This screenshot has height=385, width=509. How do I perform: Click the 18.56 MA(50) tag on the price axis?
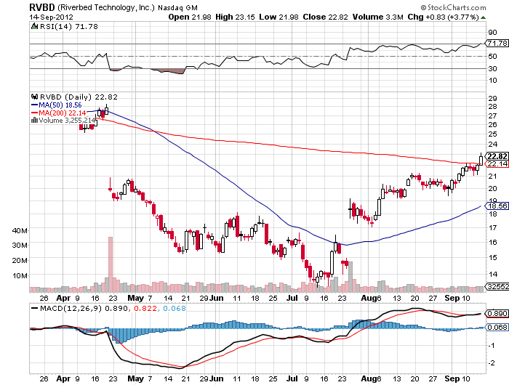pyautogui.click(x=497, y=206)
